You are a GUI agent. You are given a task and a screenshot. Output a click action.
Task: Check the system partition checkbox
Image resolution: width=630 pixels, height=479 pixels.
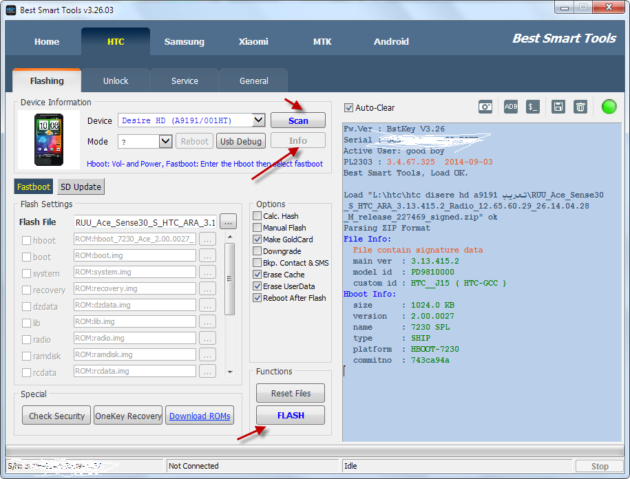27,273
